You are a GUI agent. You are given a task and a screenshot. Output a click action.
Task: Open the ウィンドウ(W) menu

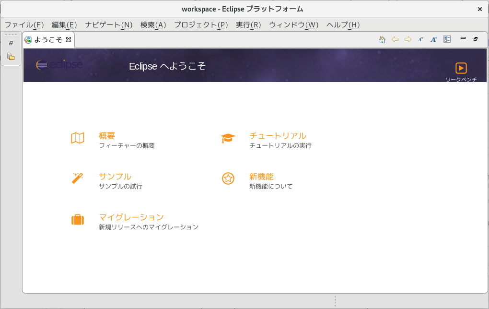[x=294, y=25]
